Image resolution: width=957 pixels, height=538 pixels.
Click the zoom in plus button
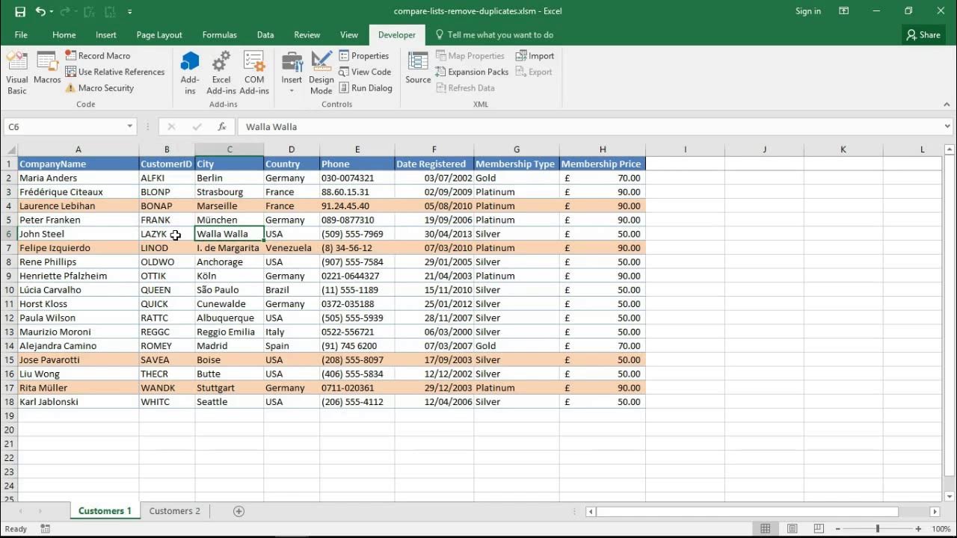point(918,529)
